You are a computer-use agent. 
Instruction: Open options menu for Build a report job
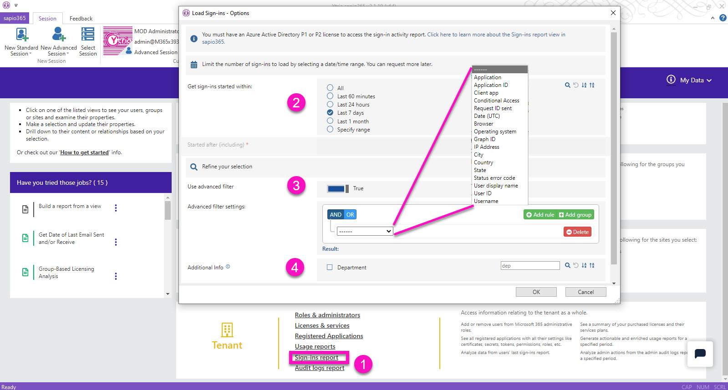(116, 208)
